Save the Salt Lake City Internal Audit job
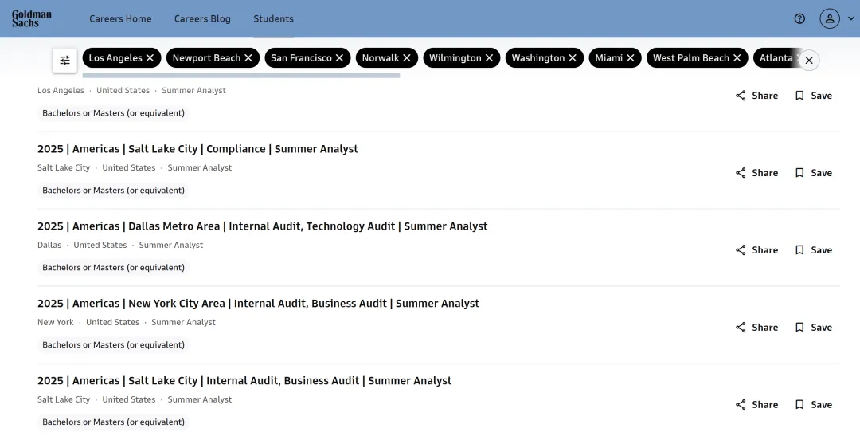The height and width of the screenshot is (440, 860). tap(813, 405)
